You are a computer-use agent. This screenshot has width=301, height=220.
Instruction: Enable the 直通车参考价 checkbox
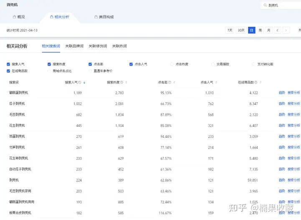pos(90,71)
